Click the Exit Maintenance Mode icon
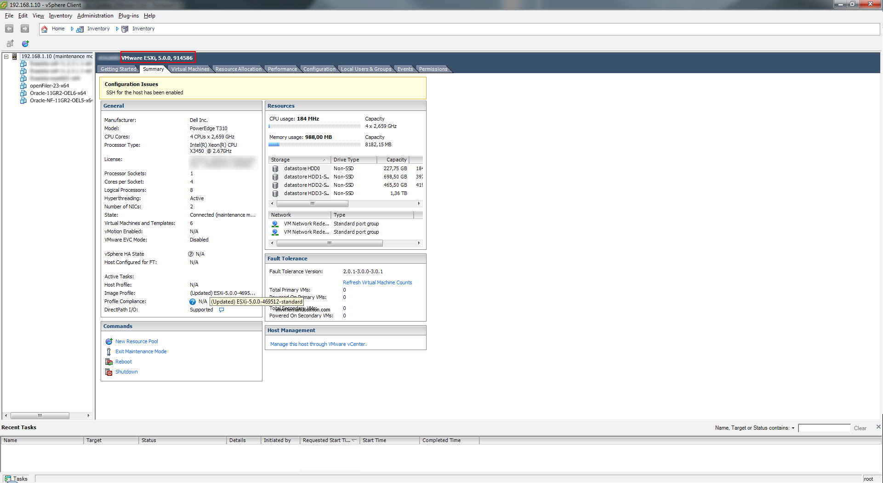 coord(109,352)
